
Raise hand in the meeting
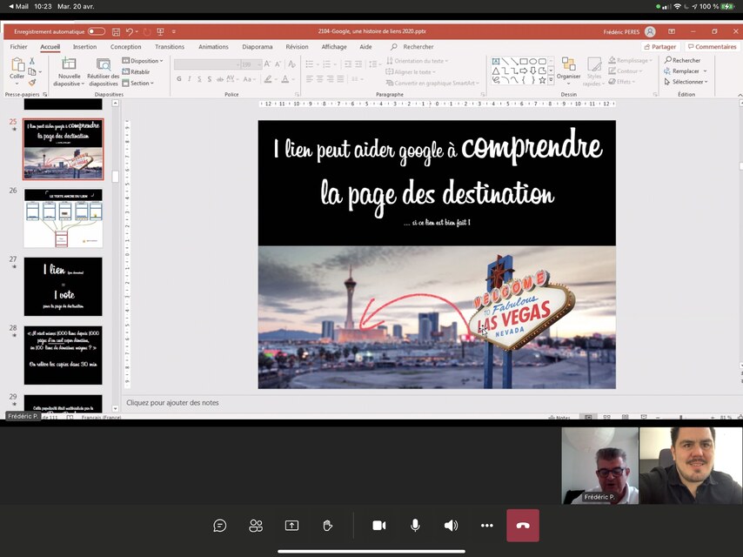327,526
